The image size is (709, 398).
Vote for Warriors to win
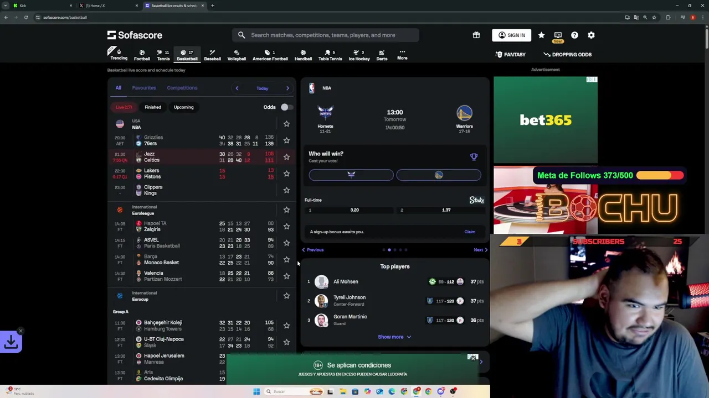pyautogui.click(x=439, y=175)
